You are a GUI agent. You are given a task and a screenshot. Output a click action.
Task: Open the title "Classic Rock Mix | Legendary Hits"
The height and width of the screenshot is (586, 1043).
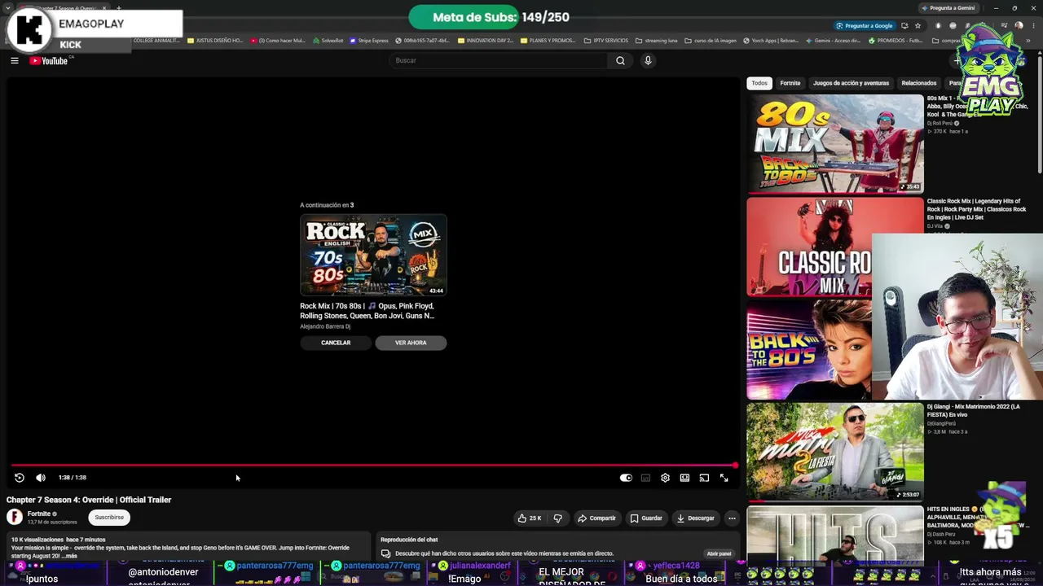pos(976,209)
